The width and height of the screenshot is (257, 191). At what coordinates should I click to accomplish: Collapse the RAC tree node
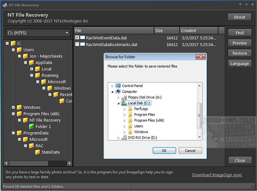[25, 146]
